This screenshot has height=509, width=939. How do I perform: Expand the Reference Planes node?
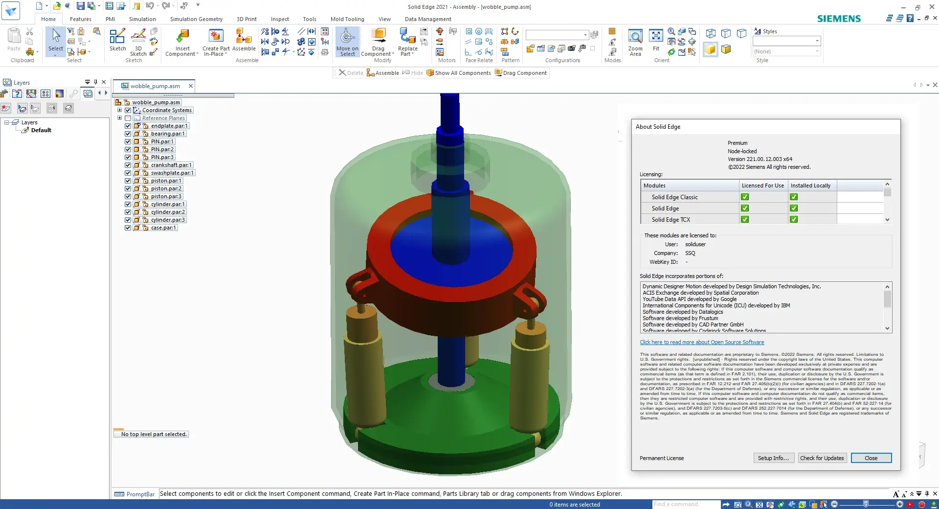click(x=119, y=118)
